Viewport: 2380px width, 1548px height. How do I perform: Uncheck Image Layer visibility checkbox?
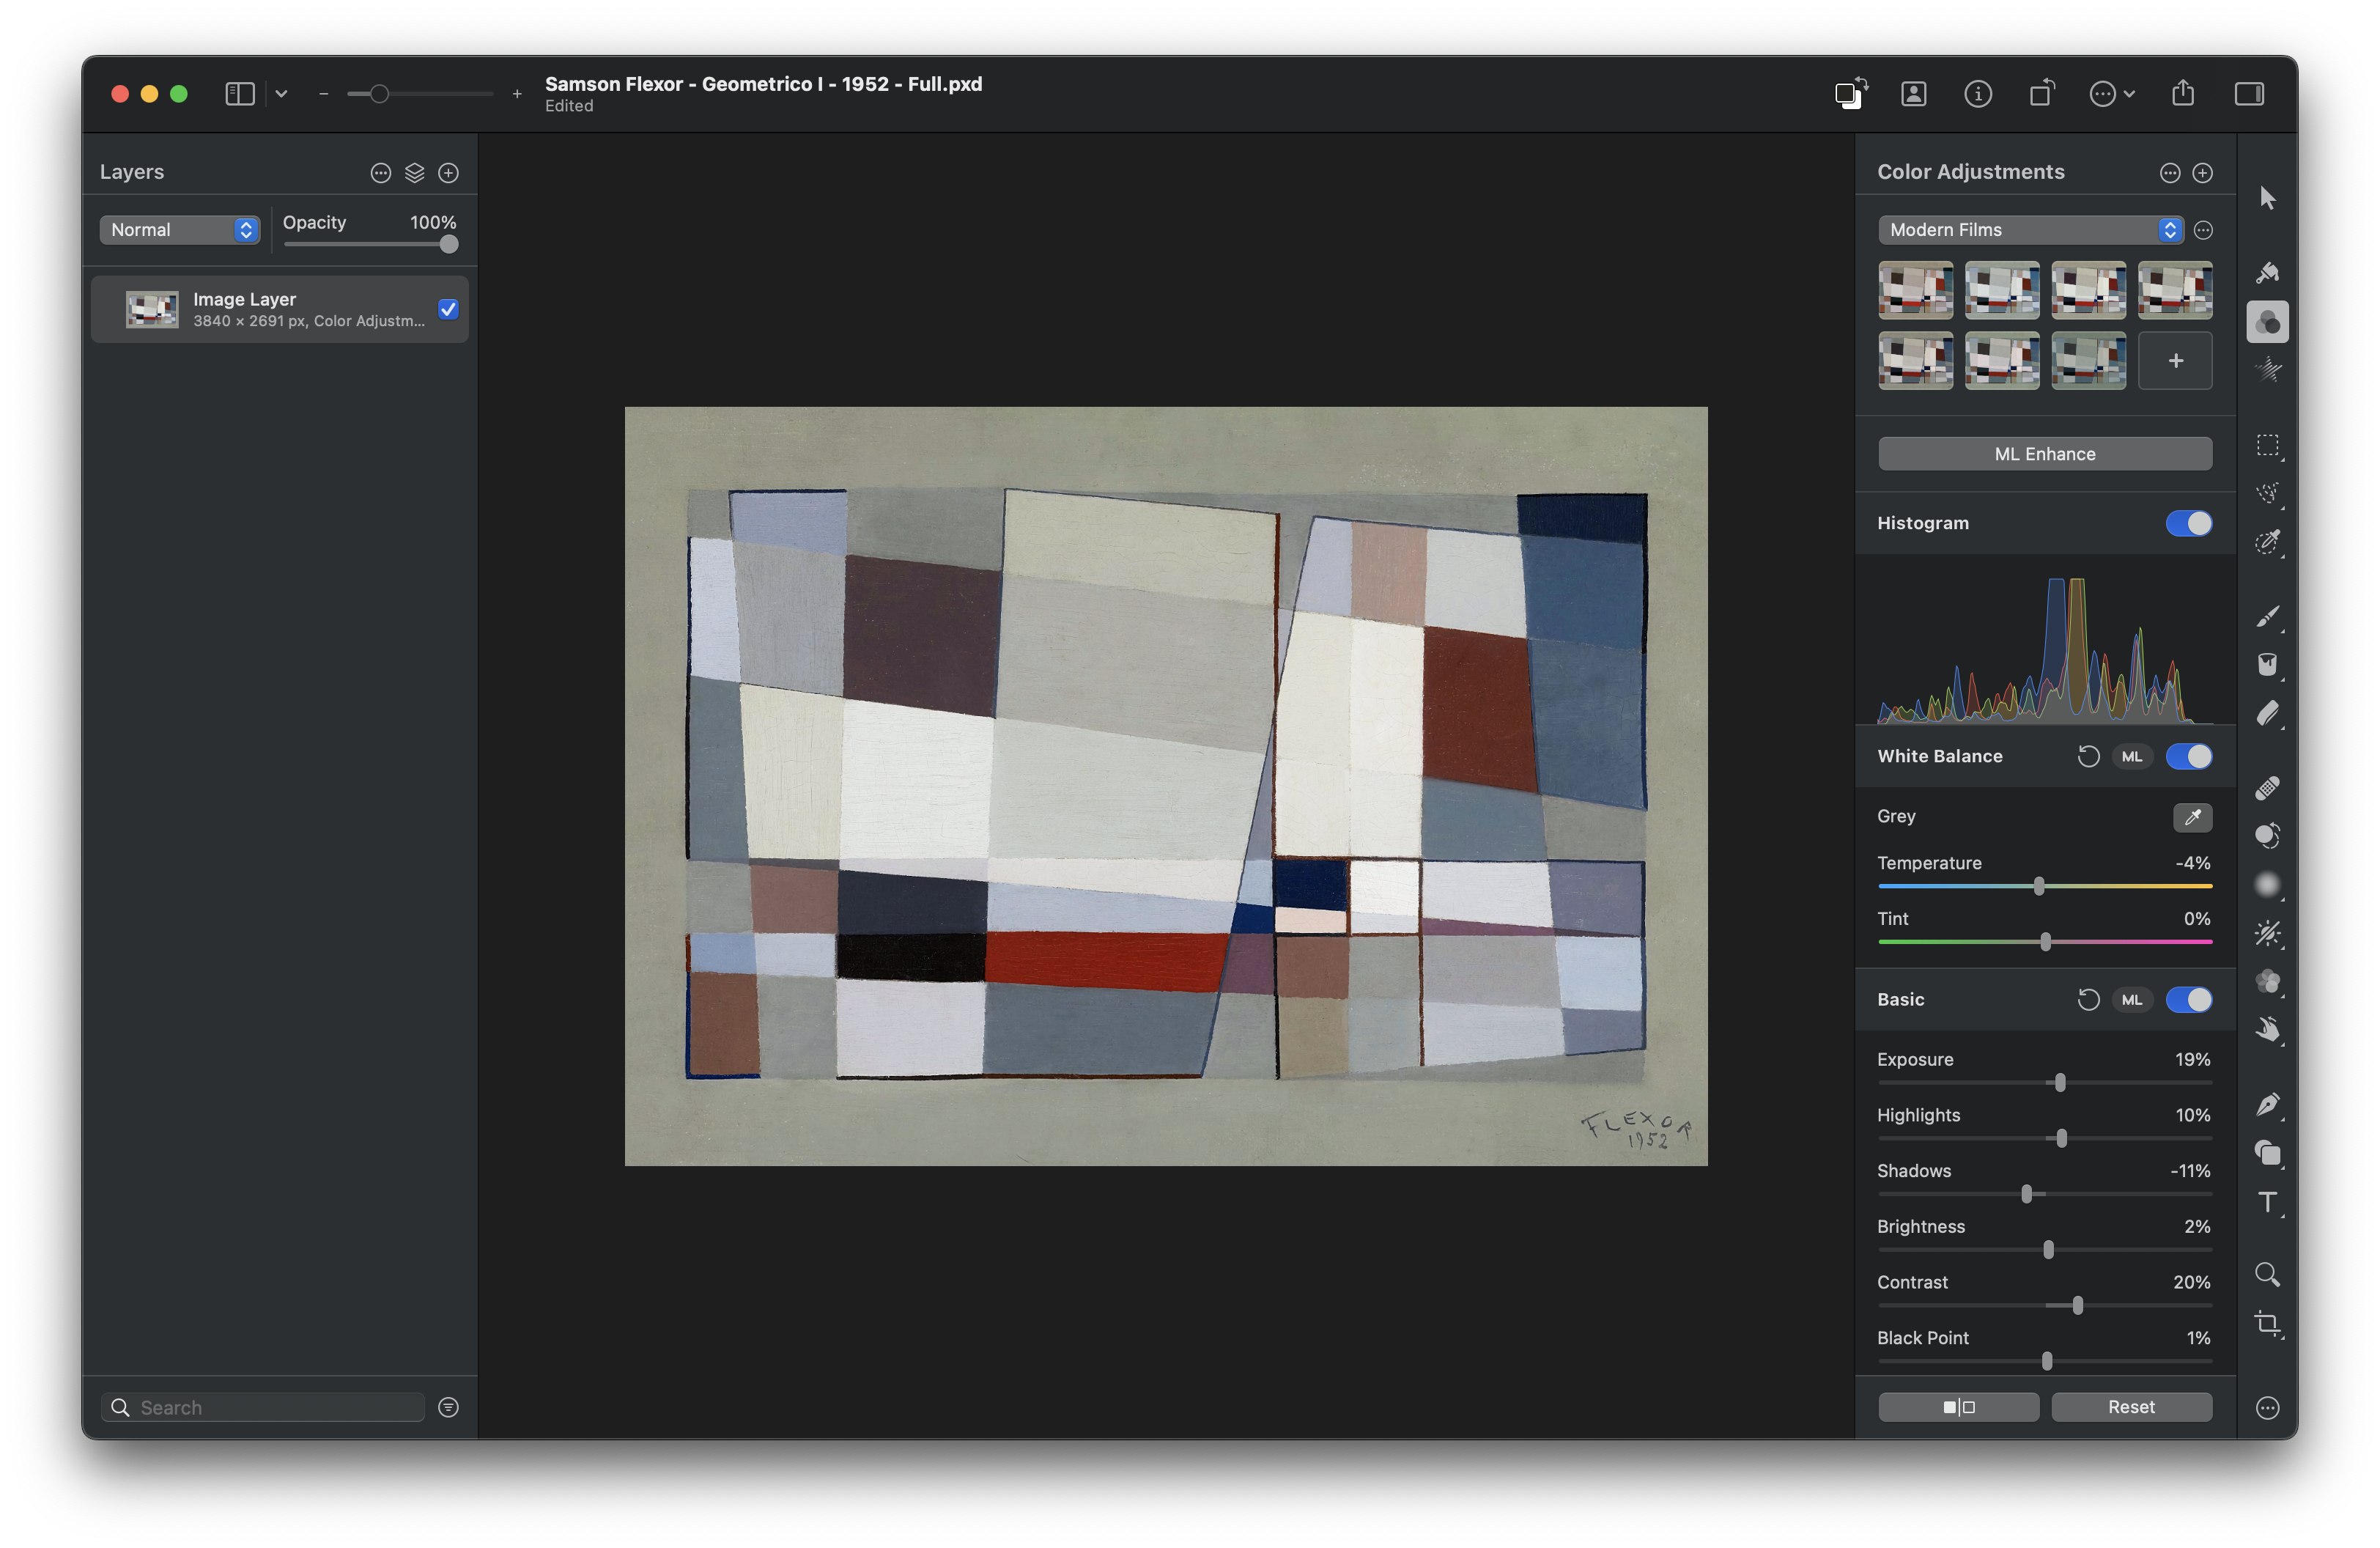(448, 309)
